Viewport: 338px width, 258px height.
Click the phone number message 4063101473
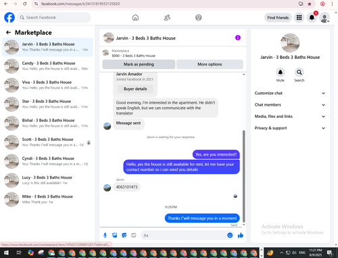click(x=126, y=187)
